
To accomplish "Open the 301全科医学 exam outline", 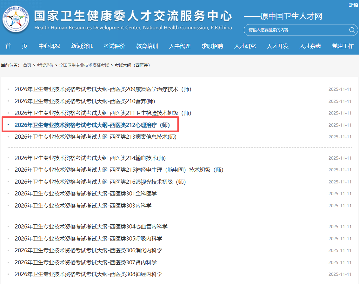I will click(x=86, y=194).
